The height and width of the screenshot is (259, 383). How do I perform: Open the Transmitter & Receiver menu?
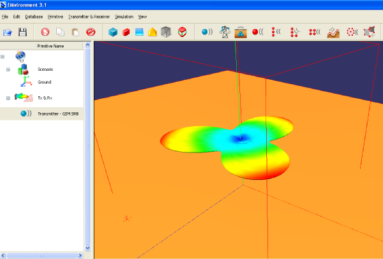click(89, 15)
